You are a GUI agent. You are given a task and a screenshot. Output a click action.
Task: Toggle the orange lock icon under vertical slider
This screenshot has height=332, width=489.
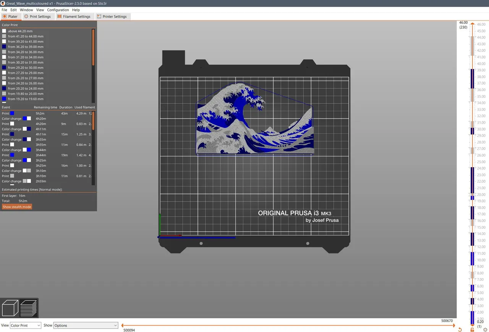[472, 329]
